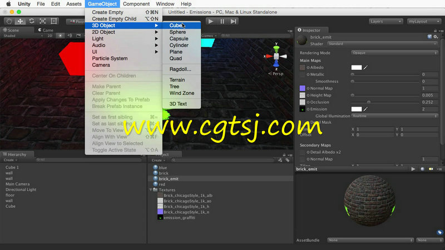Open the Apple menu
The height and width of the screenshot is (250, 445).
click(x=8, y=4)
